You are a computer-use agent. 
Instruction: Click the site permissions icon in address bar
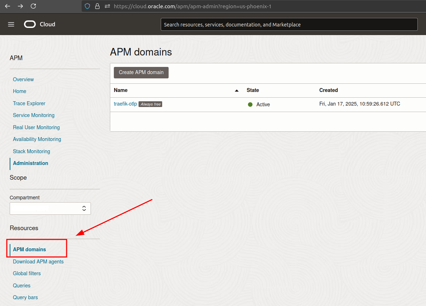click(107, 6)
